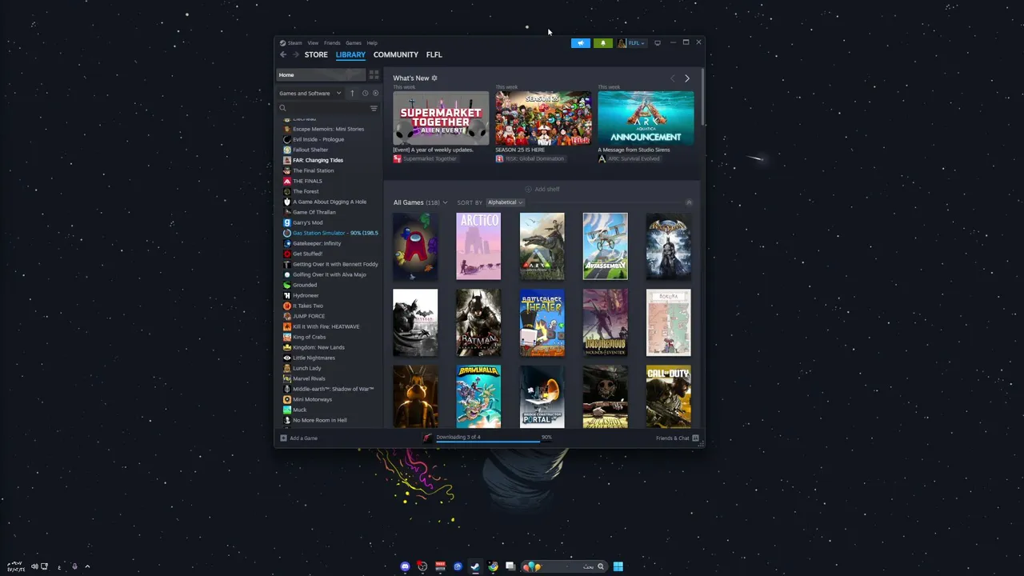Screen dimensions: 1024x576
Task: Expand the All Games filter dropdown
Action: 420,202
